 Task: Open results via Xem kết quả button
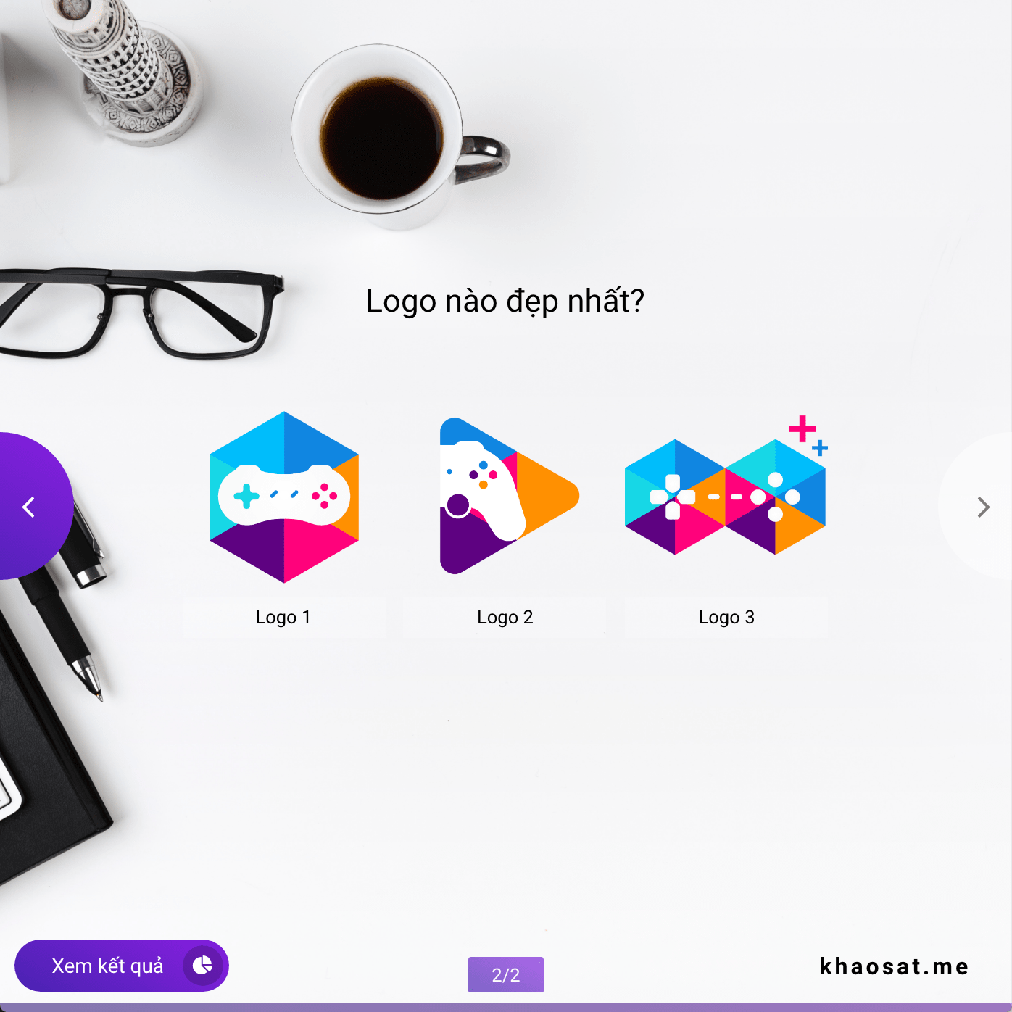[122, 966]
